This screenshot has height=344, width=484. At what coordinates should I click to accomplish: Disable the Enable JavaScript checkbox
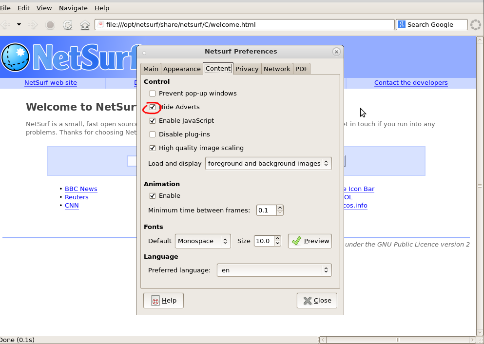coord(153,121)
